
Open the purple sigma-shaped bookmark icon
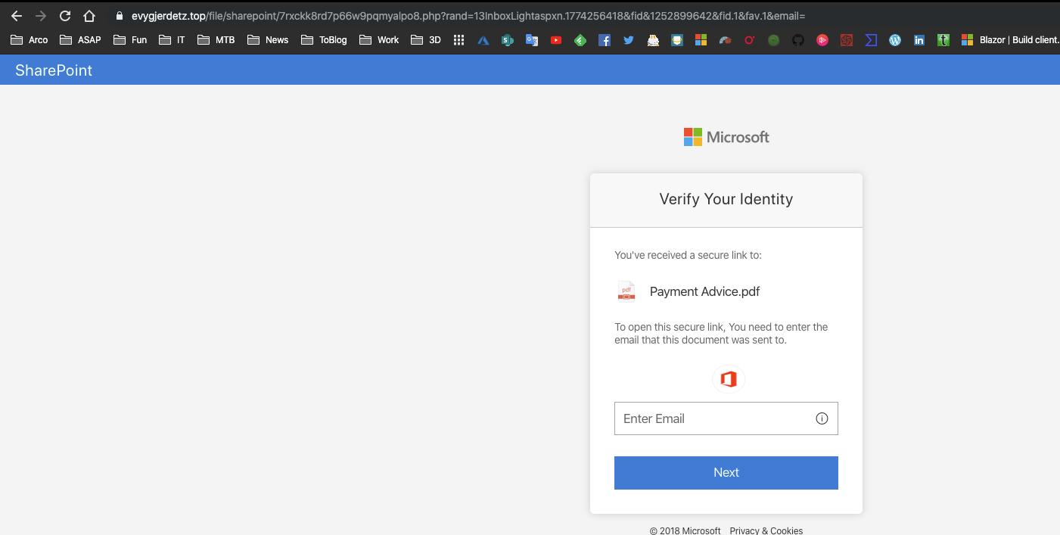tap(871, 40)
